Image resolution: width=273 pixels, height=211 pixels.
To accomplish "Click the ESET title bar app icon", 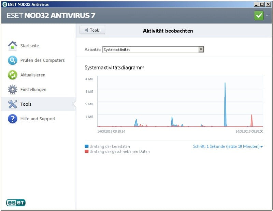I will [x=4, y=4].
